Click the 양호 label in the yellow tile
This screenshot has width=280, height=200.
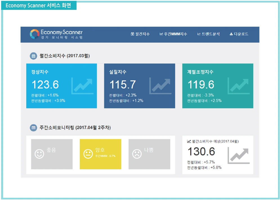pos(100,150)
